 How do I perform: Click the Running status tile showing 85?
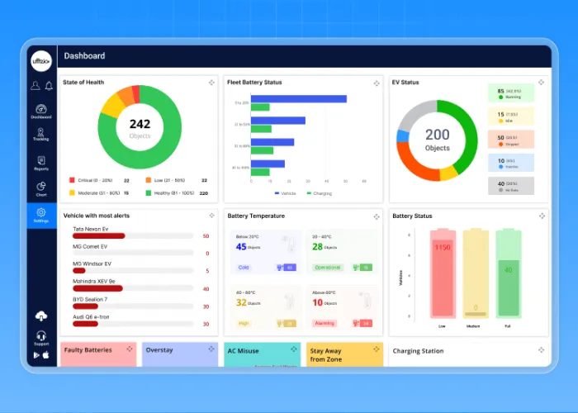click(510, 93)
